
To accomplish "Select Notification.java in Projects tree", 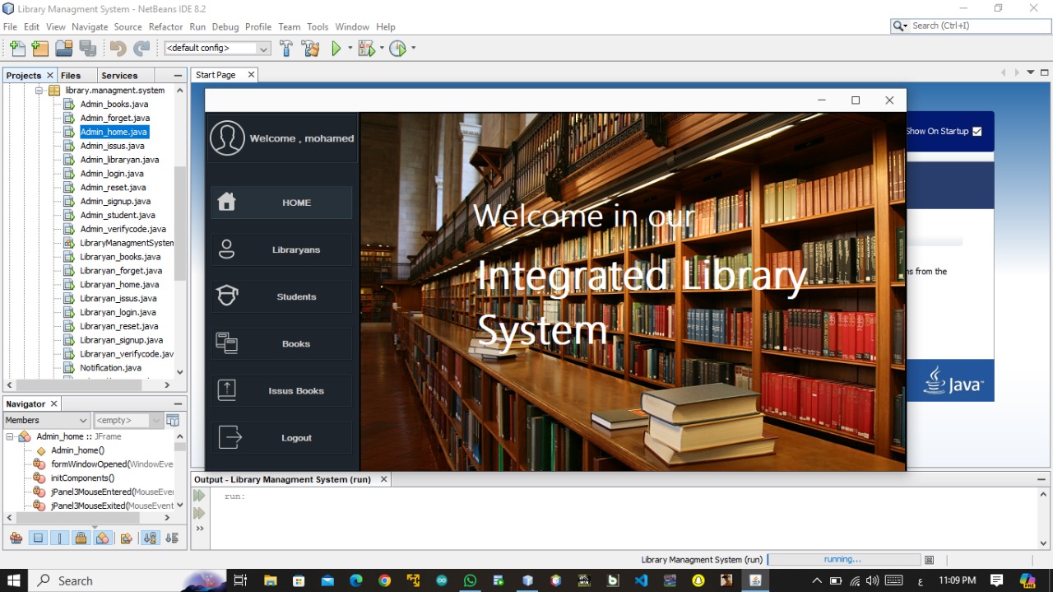I will click(110, 368).
